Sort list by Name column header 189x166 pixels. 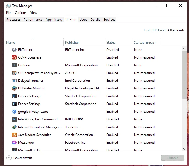point(34,43)
